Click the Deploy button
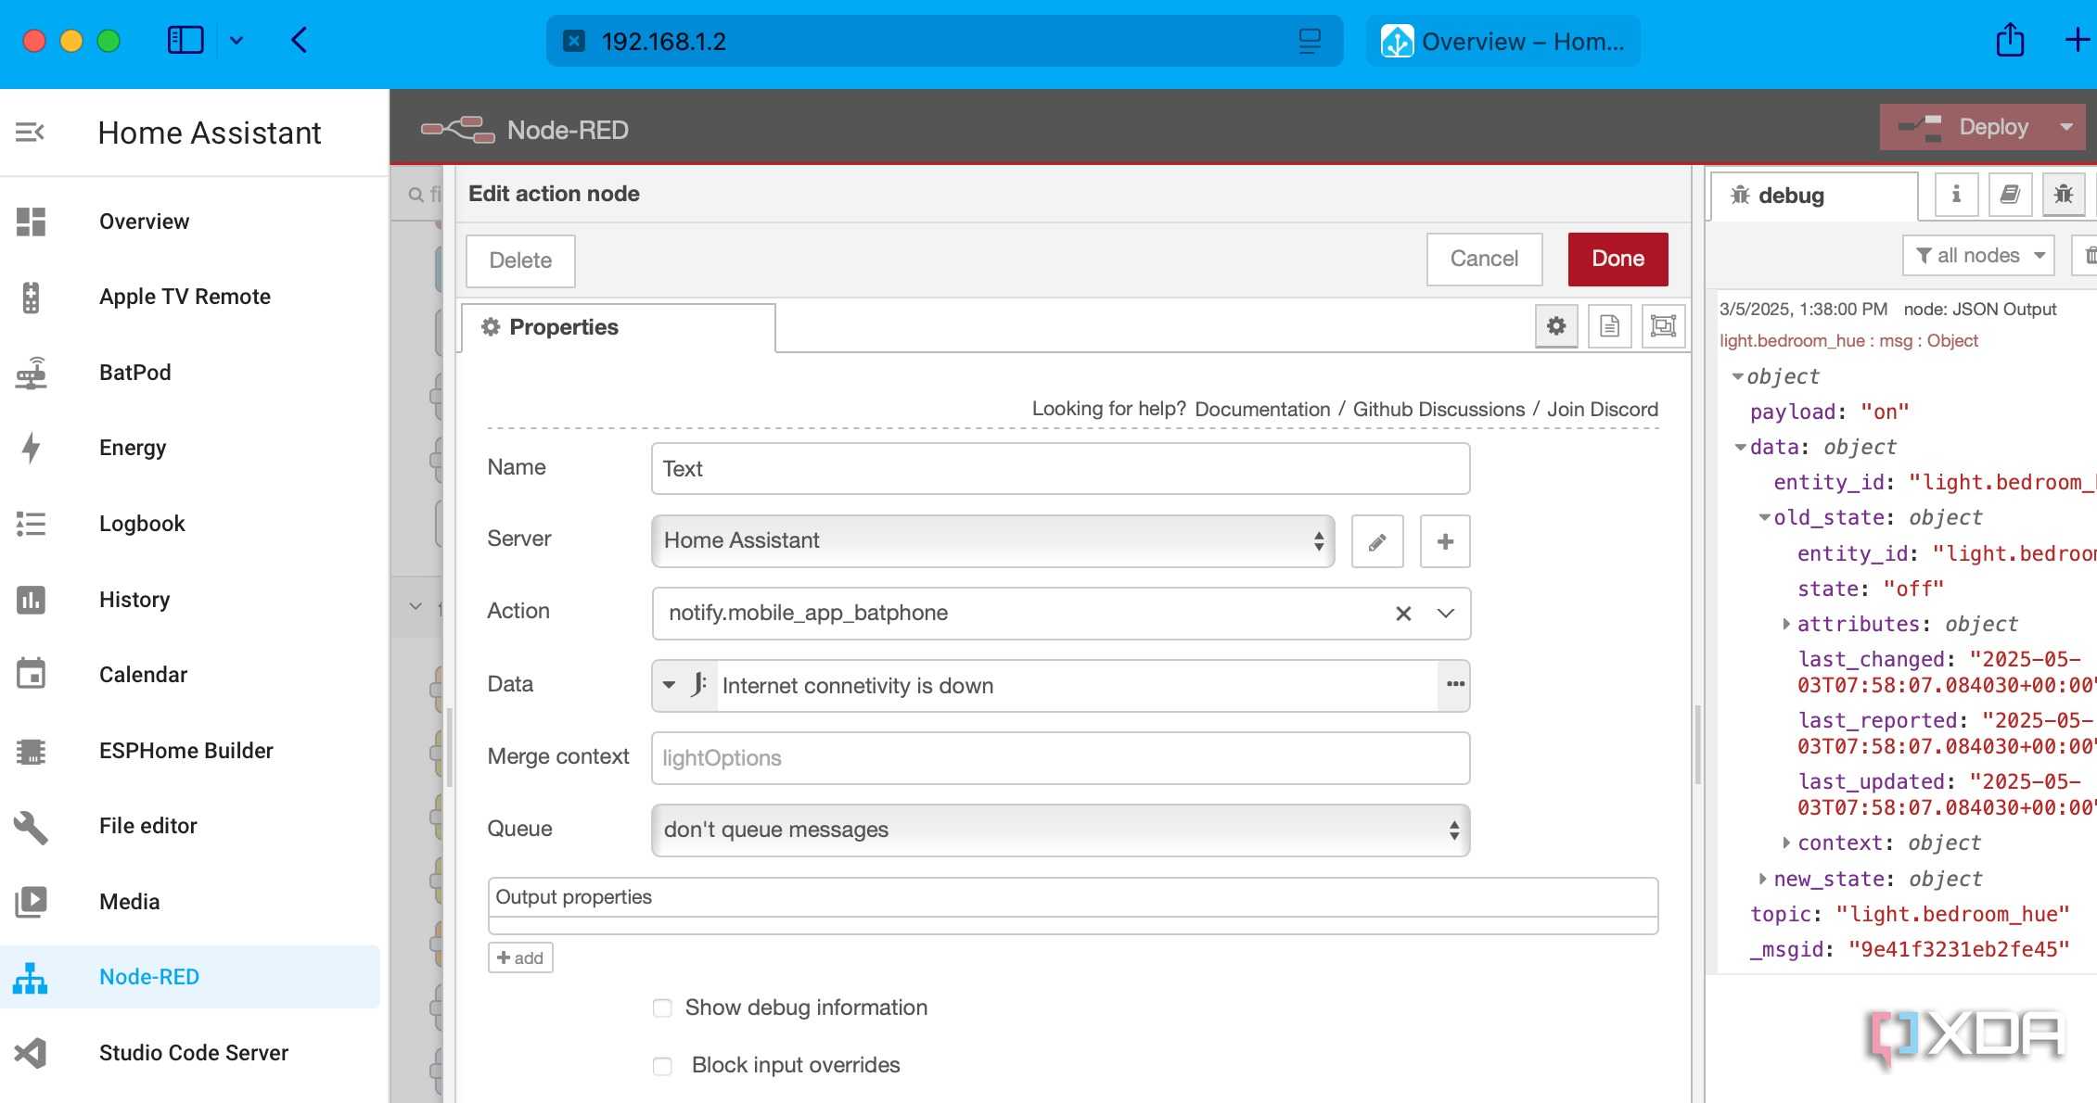The image size is (2097, 1103). tap(1964, 127)
